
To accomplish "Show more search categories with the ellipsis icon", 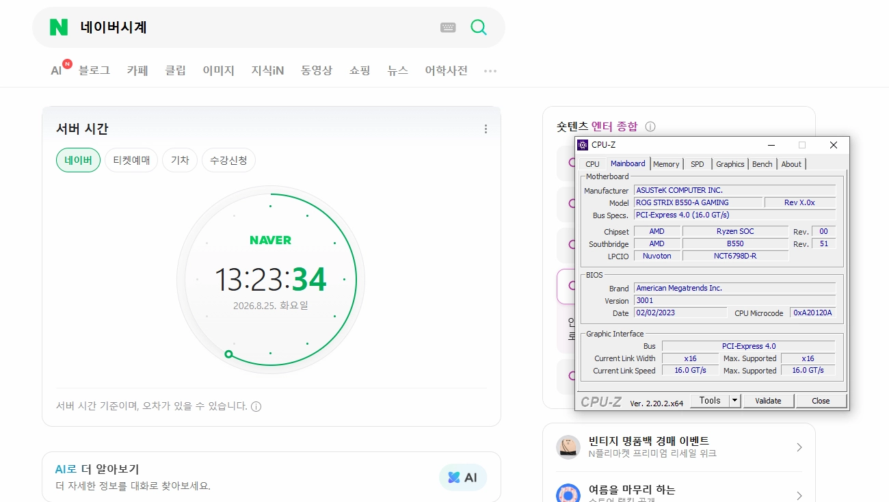I will 490,70.
